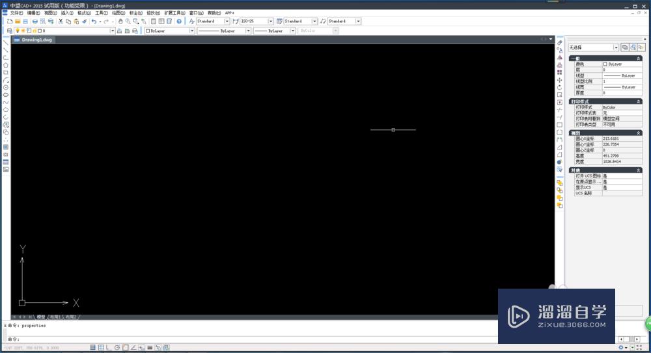Click the 颜色 ByLayer value in properties
Viewport: 651px width, 353px height.
[x=622, y=64]
